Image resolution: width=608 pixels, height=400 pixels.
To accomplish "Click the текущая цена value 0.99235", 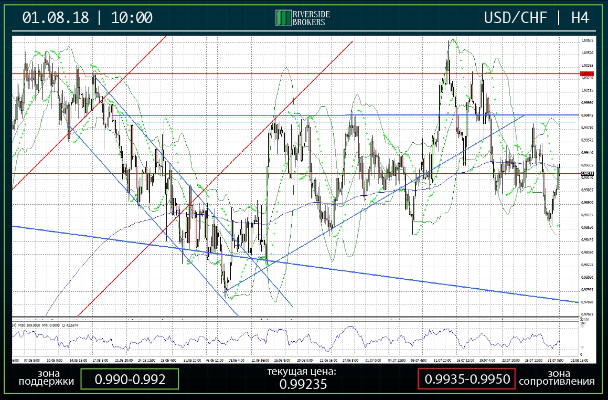I will 303,384.
